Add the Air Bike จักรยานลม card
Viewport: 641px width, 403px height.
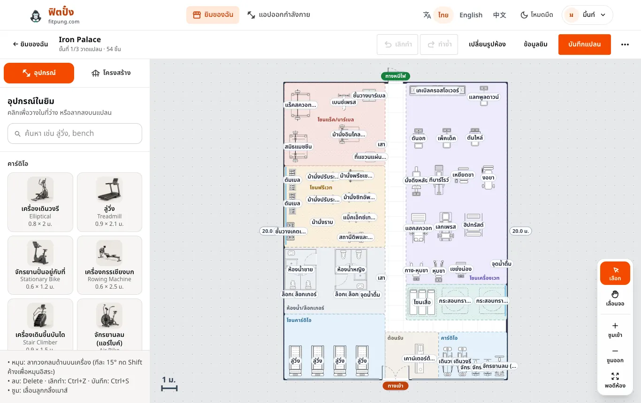[x=109, y=324]
